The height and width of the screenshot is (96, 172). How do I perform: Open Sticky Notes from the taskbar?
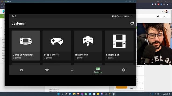click(x=98, y=94)
